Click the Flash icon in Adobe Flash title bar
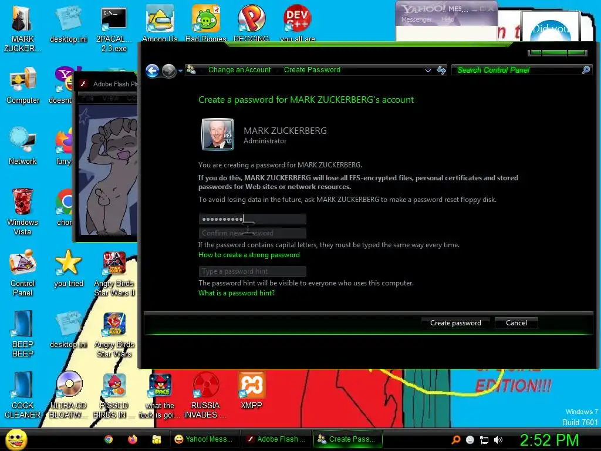Viewport: 601px width, 451px height. (x=83, y=84)
